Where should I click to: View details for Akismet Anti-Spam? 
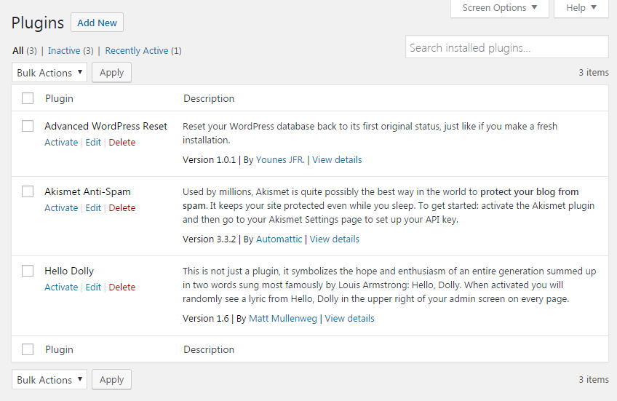[x=334, y=239]
